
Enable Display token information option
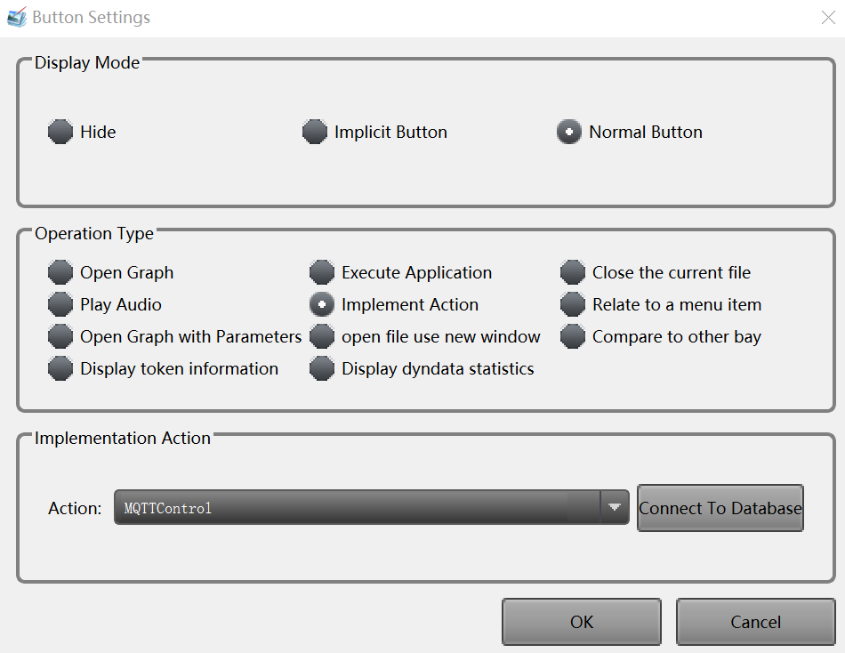[60, 369]
